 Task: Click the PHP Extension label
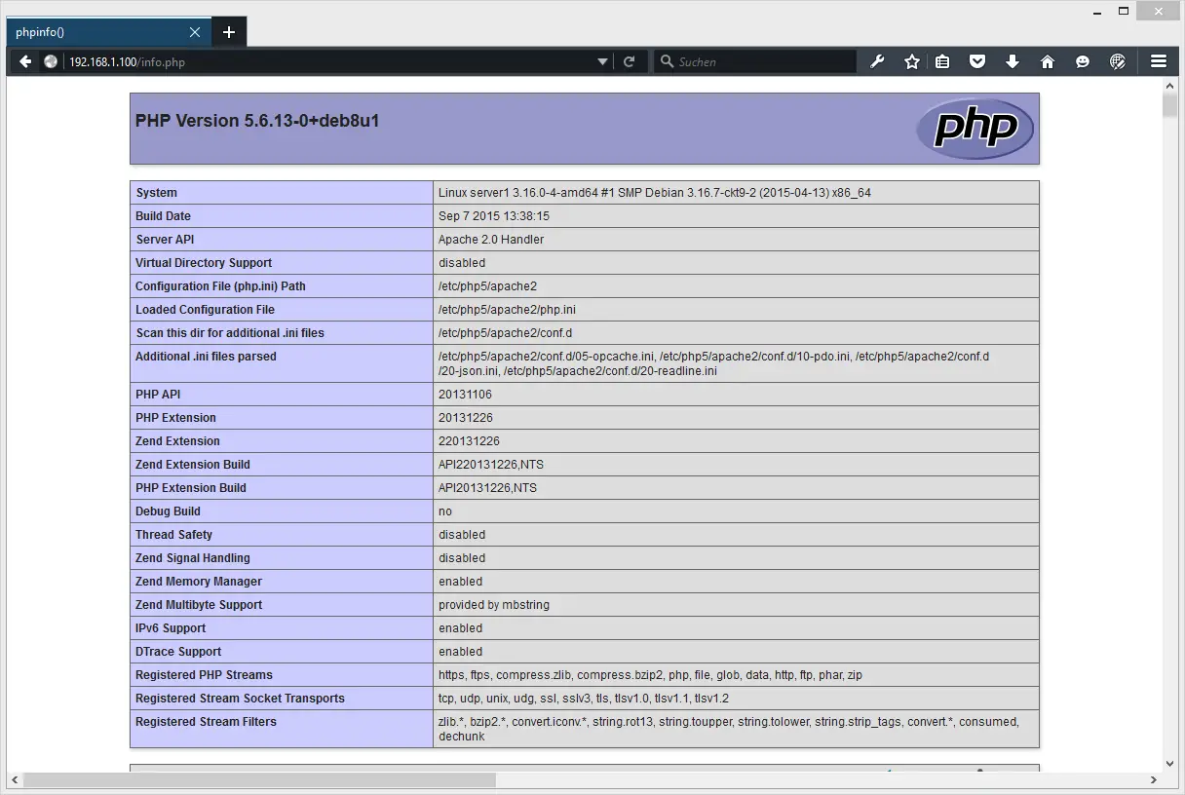pos(176,418)
